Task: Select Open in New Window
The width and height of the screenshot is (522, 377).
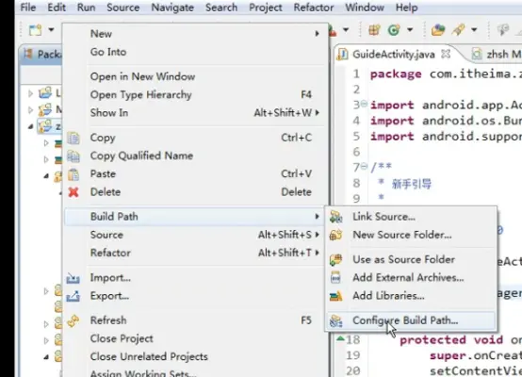Action: (194, 76)
